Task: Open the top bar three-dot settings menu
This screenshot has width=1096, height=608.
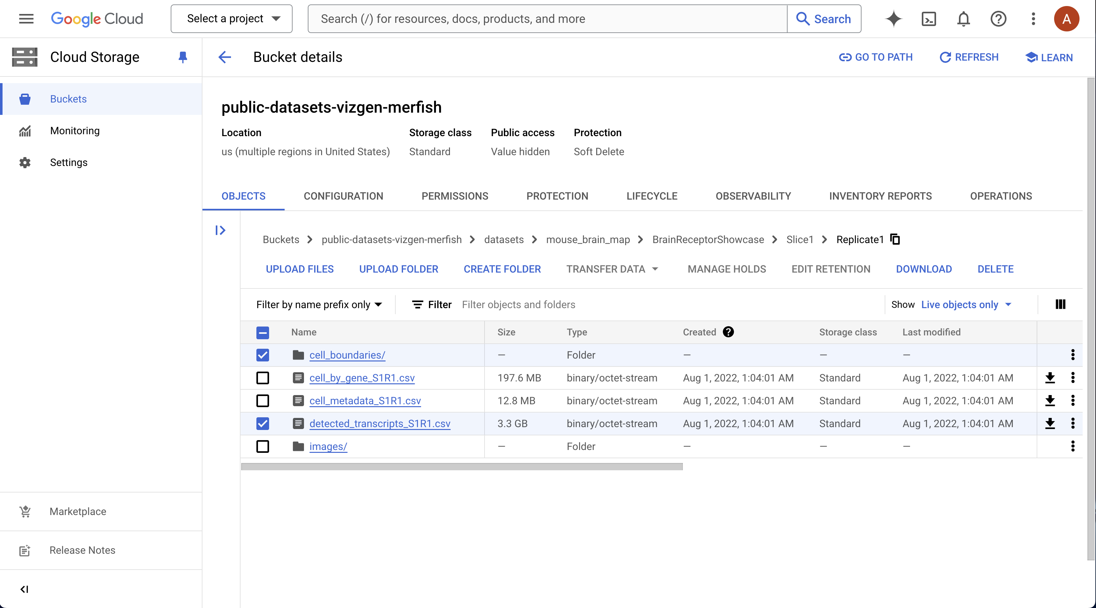Action: 1033,19
